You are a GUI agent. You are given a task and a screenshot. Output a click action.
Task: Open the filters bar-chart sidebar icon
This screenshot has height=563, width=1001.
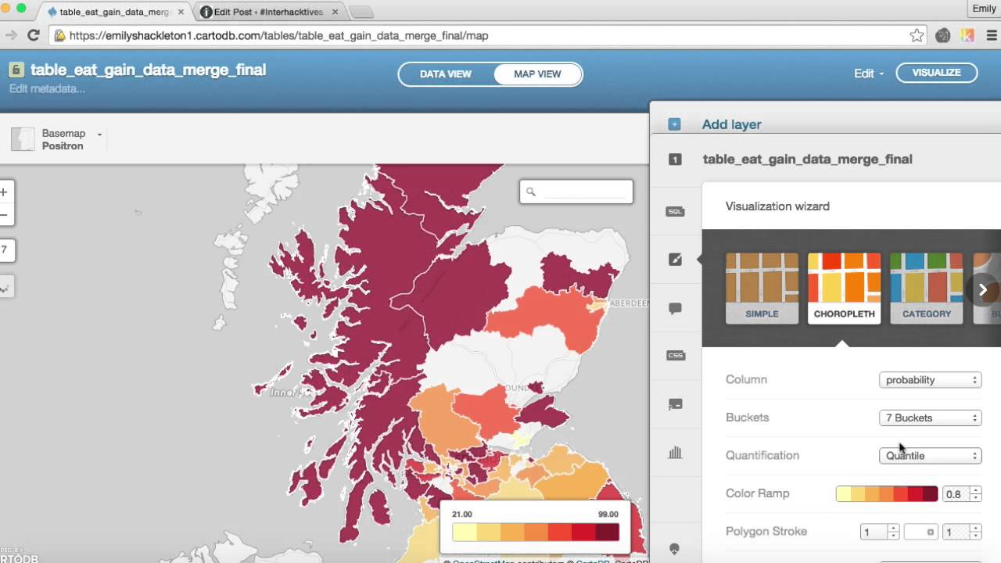pos(675,452)
